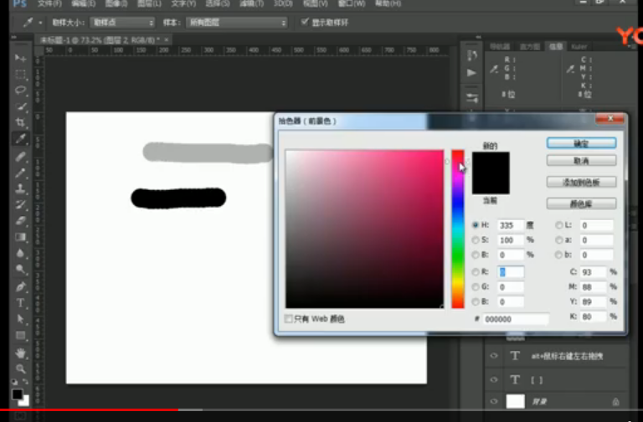Click the foreground color swatch in toolbox
Image resolution: width=643 pixels, height=422 pixels.
point(17,394)
